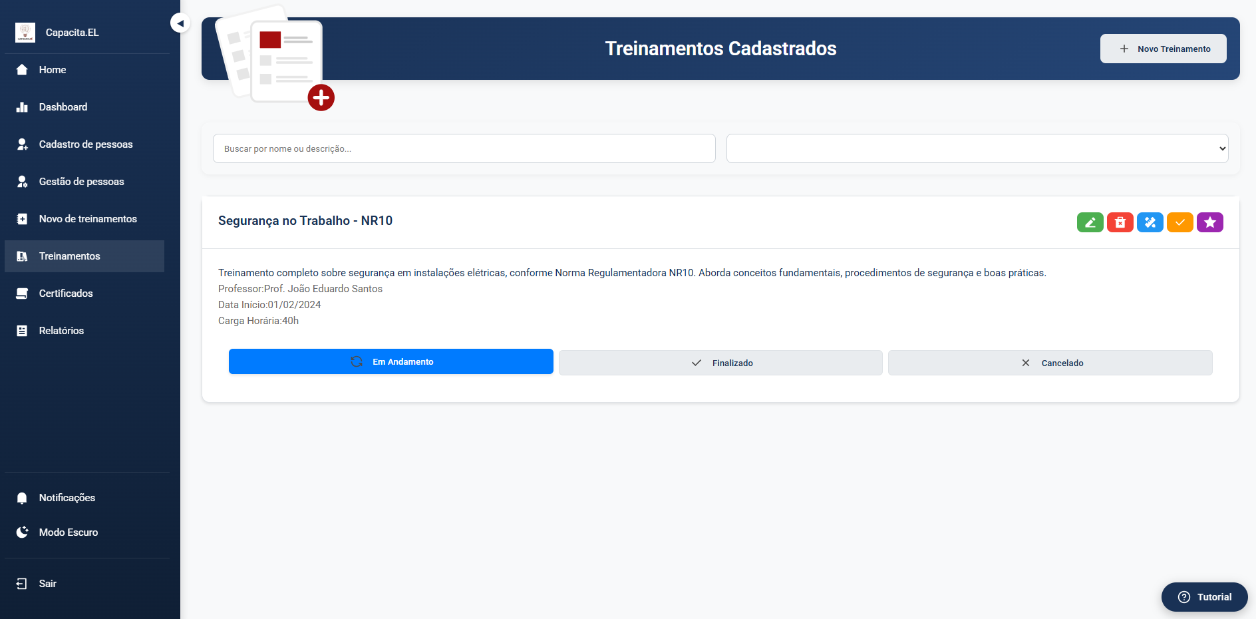The image size is (1256, 619).
Task: Click the Capacita.EL app name
Action: [73, 33]
